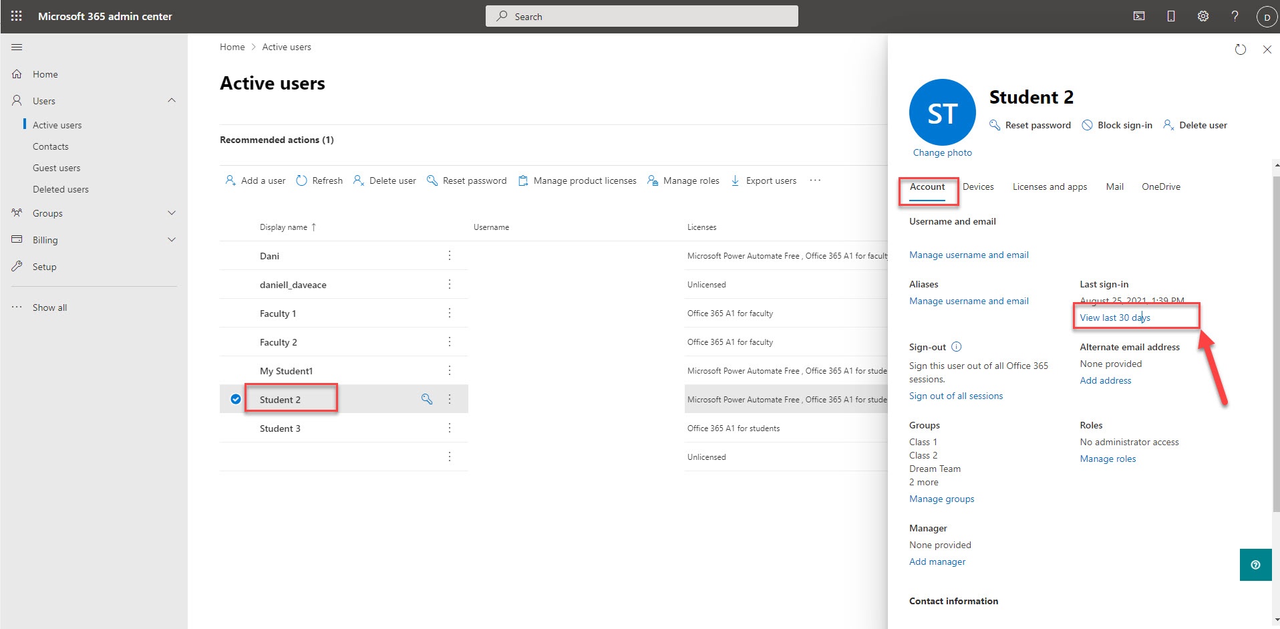Screen dimensions: 1280x629
Task: Click Change photo link
Action: click(942, 152)
